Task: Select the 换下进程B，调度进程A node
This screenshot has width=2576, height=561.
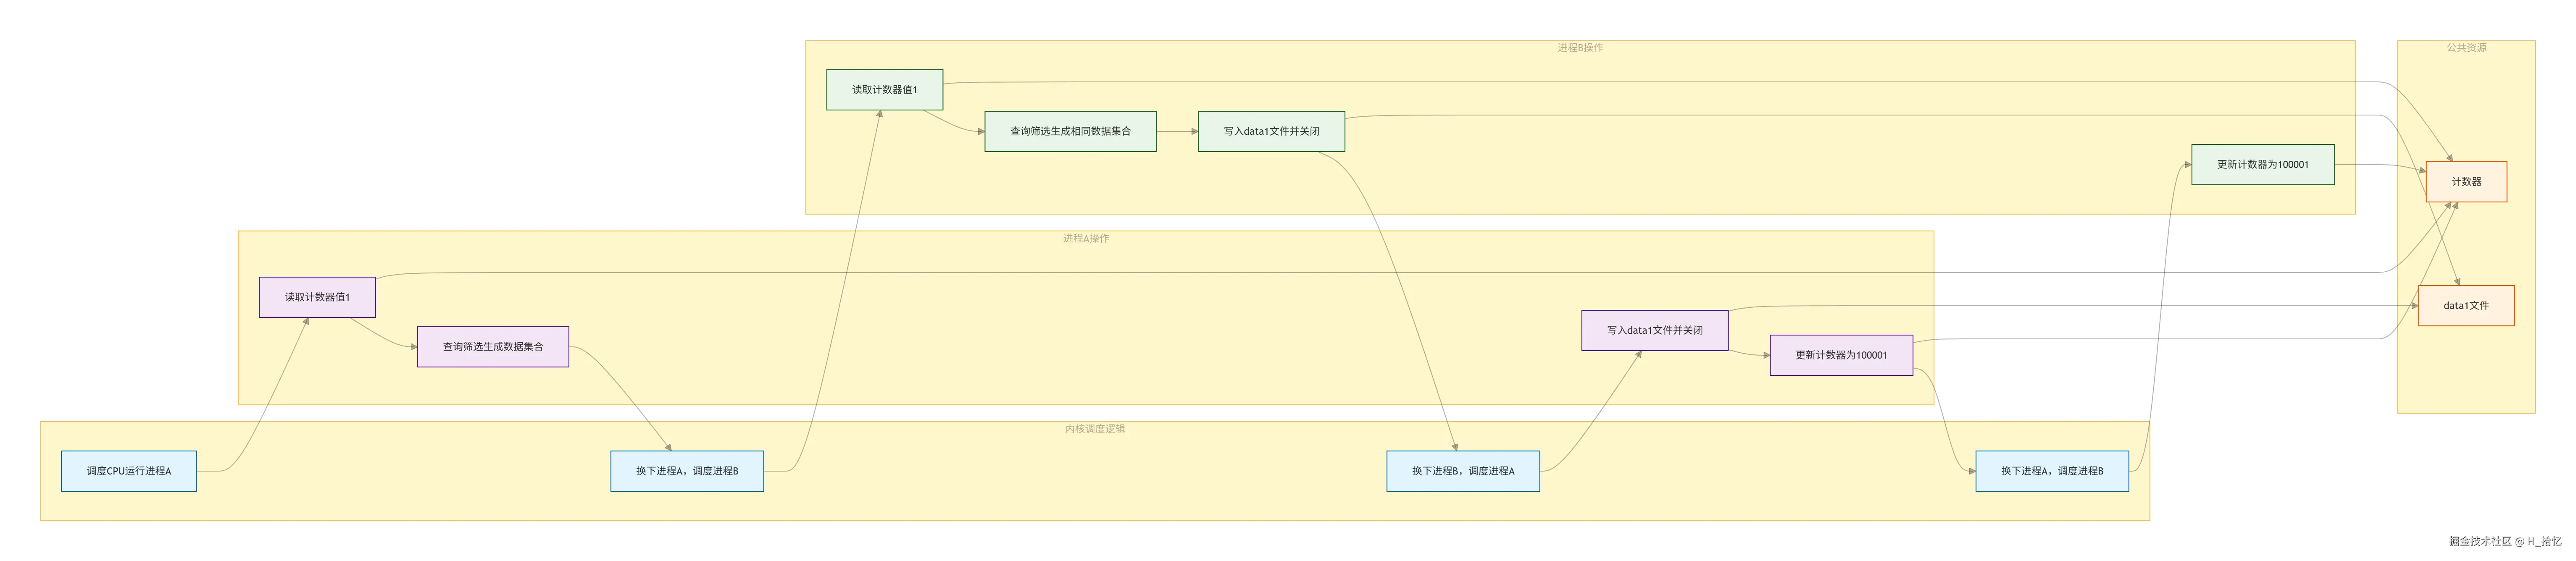Action: click(1462, 471)
